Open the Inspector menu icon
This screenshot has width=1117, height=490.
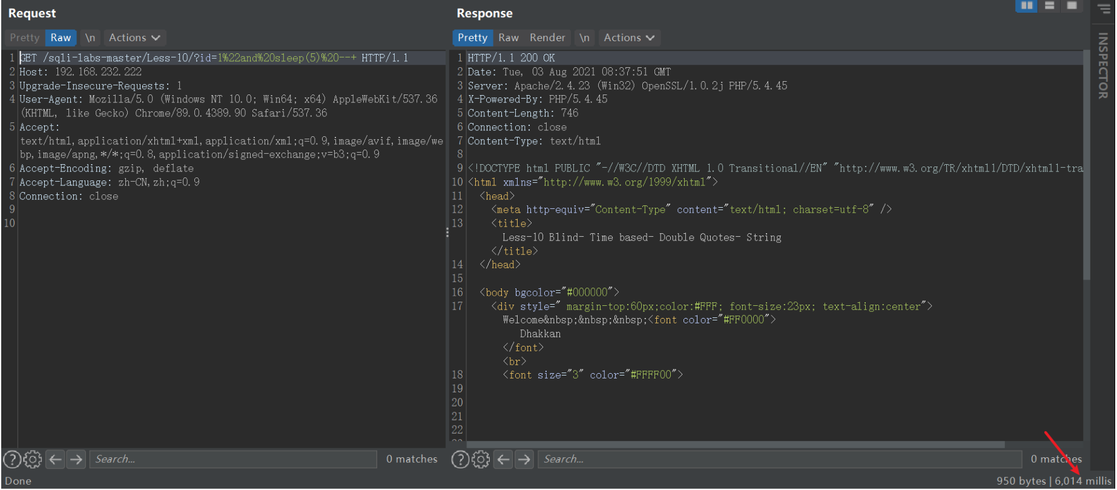tap(1104, 8)
